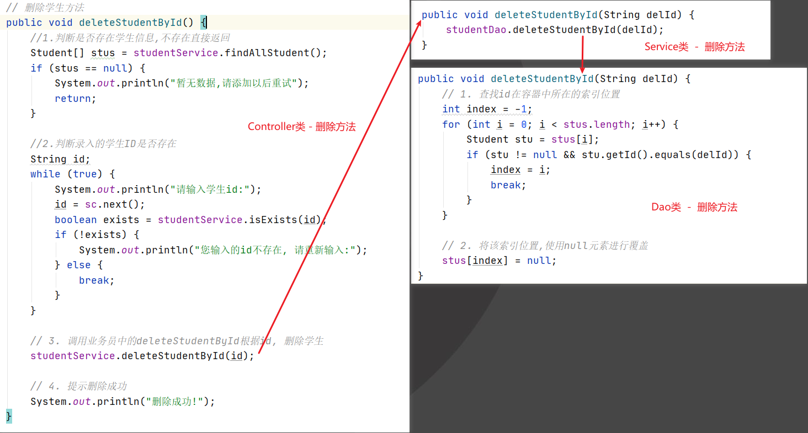Click comment '//1.判断是否存在学生信息,不存在直接返回'
Viewport: 808px width, 433px height.
point(130,38)
